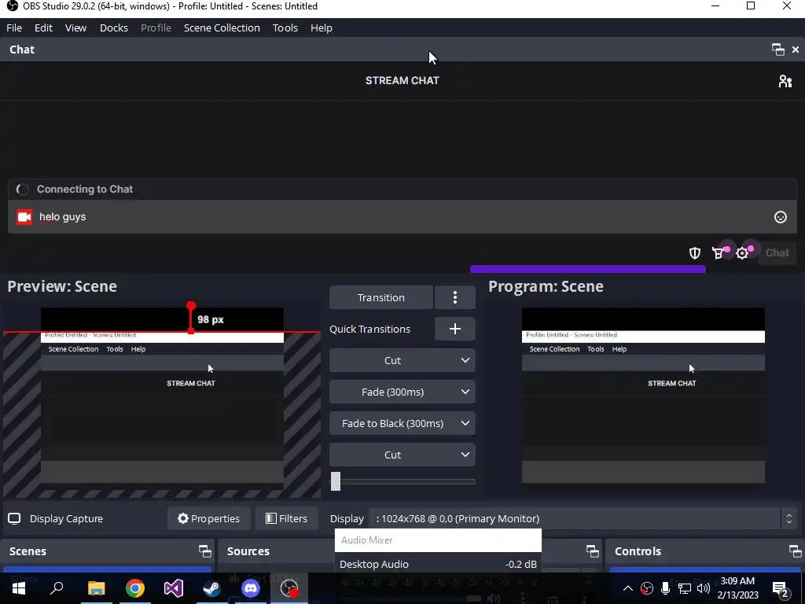Click the transition T-bar slider handle
Screen dimensions: 805x604
[335, 481]
